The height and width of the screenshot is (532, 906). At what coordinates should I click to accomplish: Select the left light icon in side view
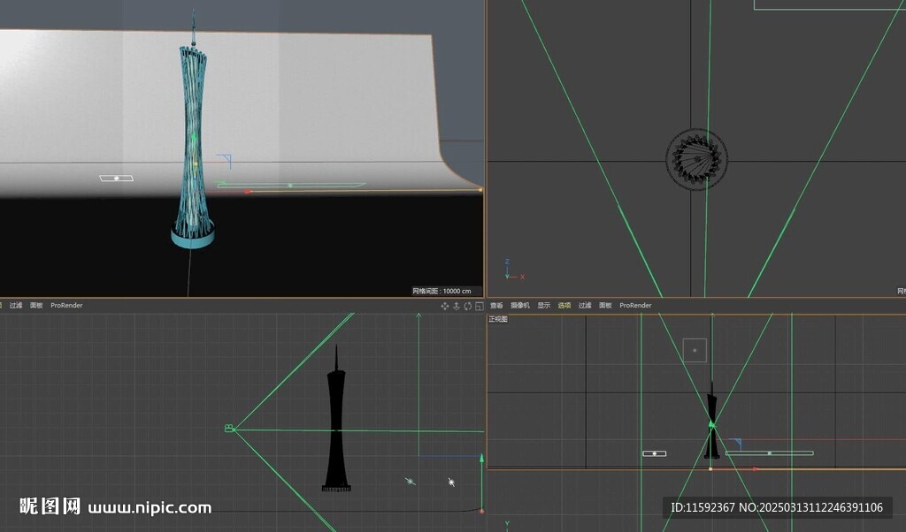411,481
